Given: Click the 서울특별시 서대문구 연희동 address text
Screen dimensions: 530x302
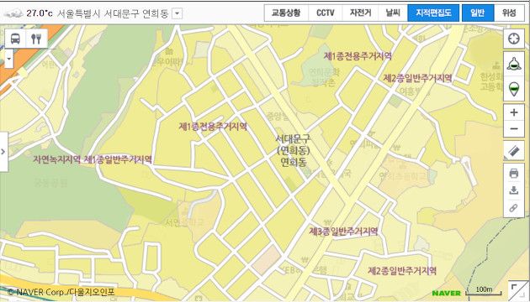Looking at the screenshot, I should pos(113,13).
